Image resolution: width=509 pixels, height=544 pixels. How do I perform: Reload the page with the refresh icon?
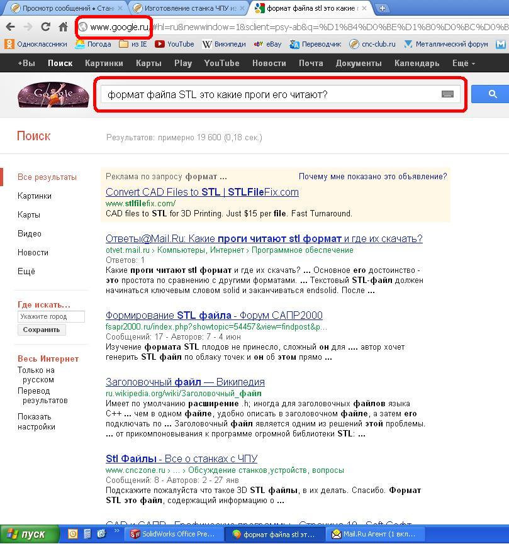(45, 26)
